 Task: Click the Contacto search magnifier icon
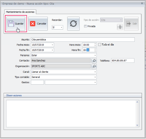click(x=94, y=61)
